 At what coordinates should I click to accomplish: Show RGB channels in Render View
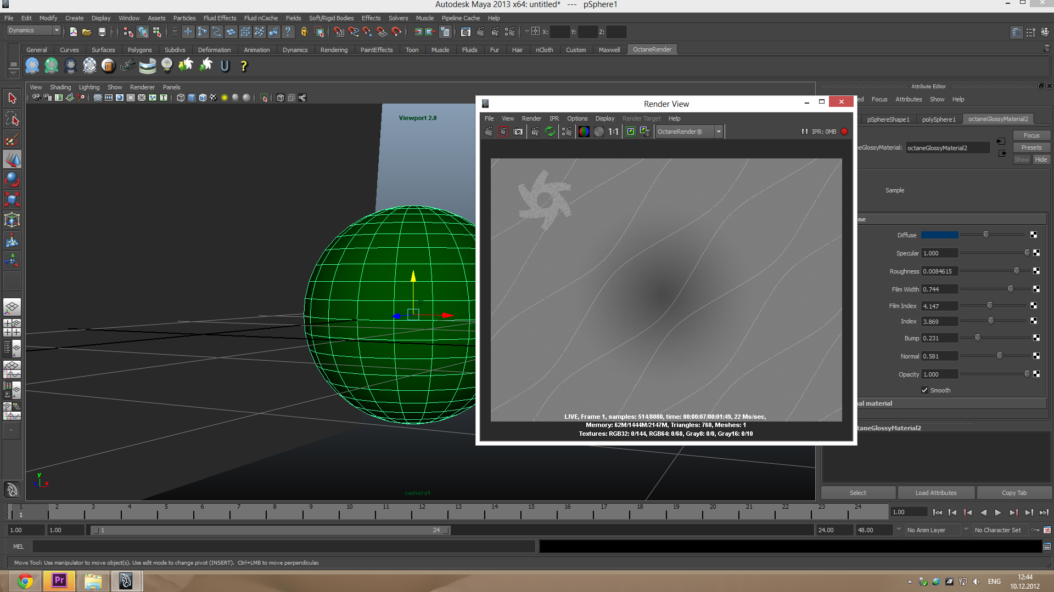pyautogui.click(x=584, y=132)
